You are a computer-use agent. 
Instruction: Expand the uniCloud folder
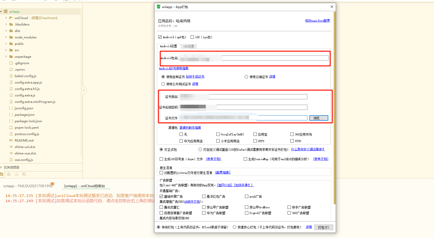(x=6, y=18)
